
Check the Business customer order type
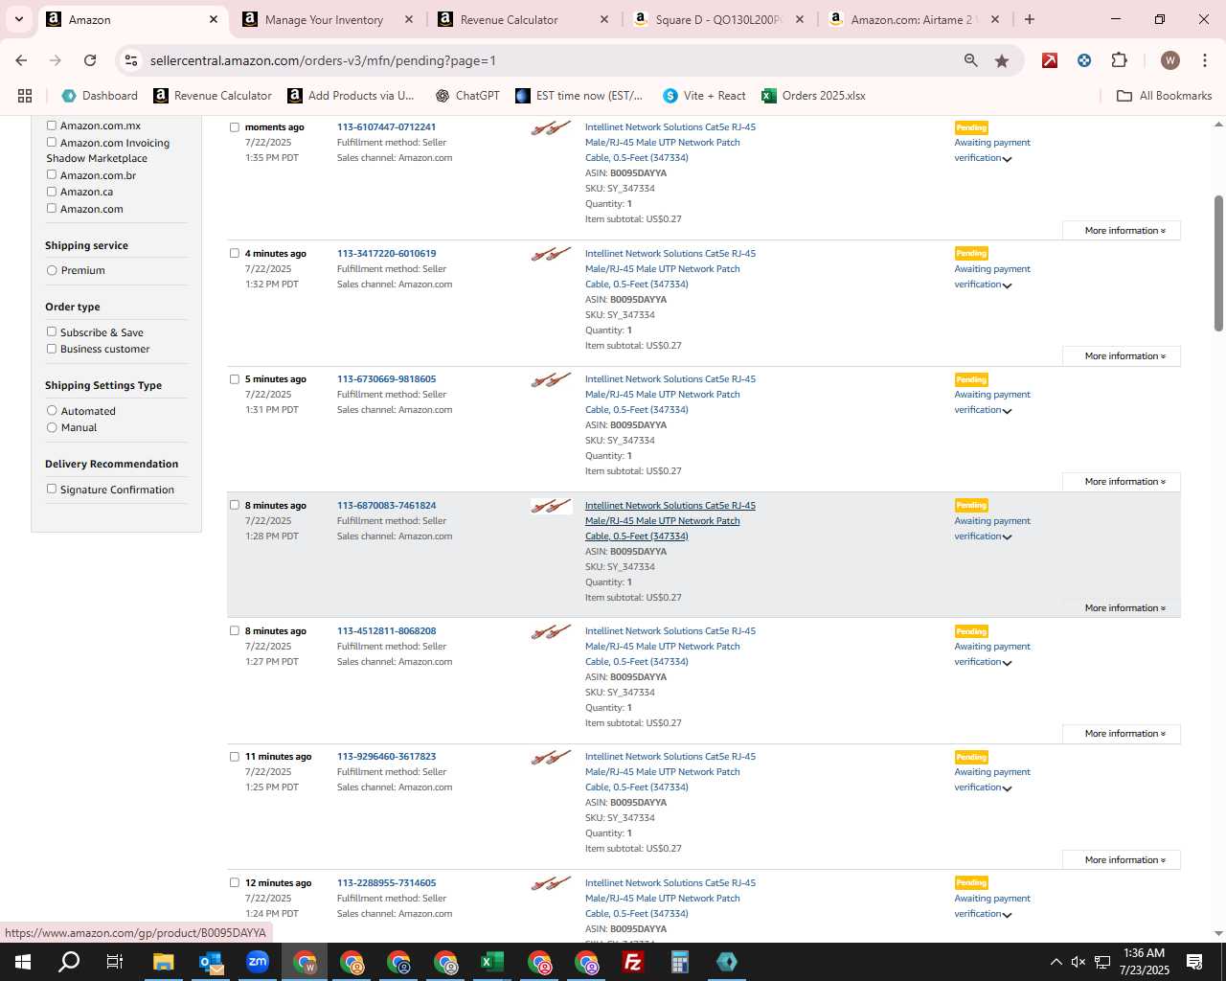[52, 349]
